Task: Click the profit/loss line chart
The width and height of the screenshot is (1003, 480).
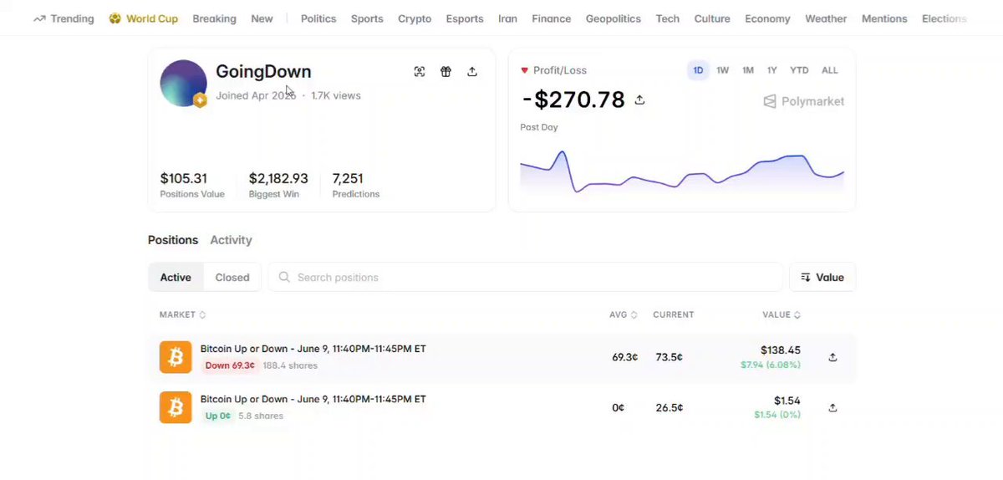Action: [x=682, y=173]
